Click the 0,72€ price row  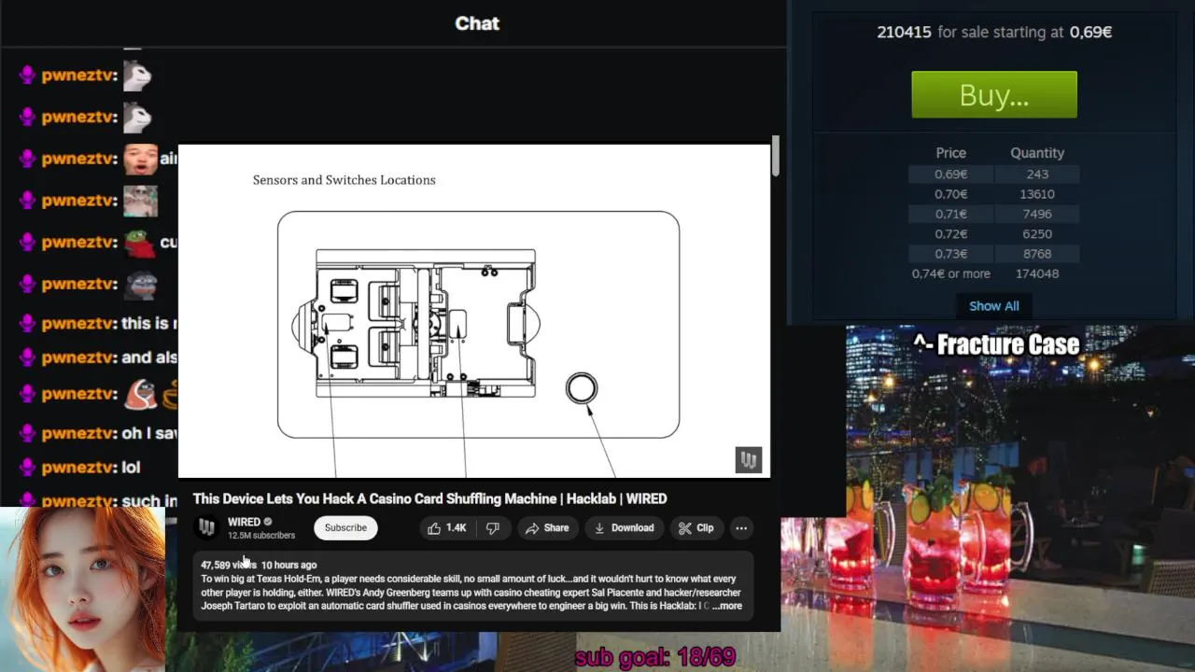pos(994,234)
